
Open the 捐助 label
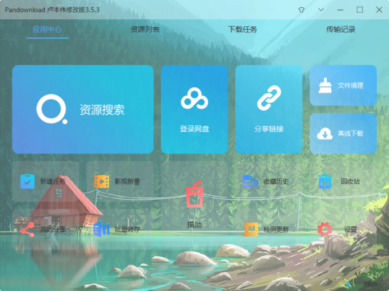tap(194, 224)
